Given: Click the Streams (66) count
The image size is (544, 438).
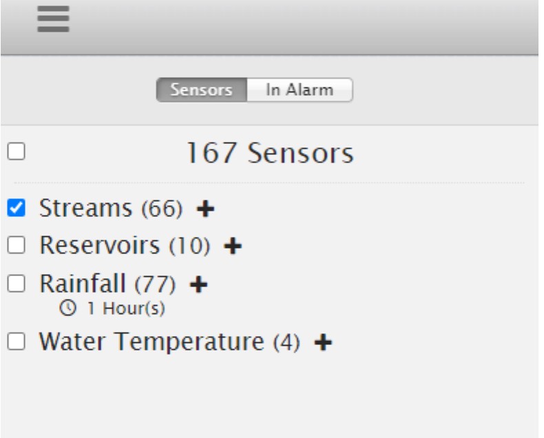Looking at the screenshot, I should tap(162, 209).
